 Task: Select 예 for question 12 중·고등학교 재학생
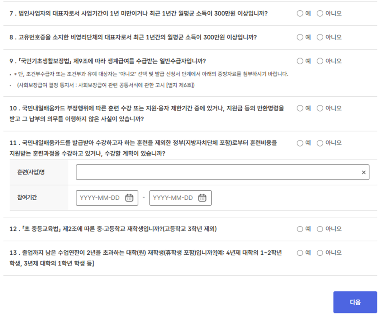tap(300, 229)
